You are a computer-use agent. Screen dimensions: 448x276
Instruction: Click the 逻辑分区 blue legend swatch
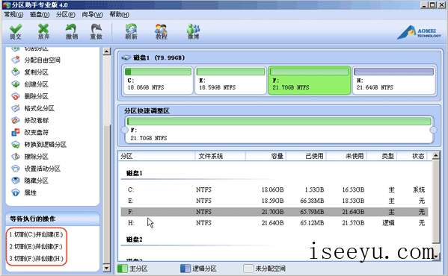coord(185,269)
